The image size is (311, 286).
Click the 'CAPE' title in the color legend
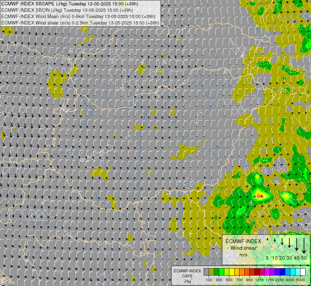coord(187,276)
